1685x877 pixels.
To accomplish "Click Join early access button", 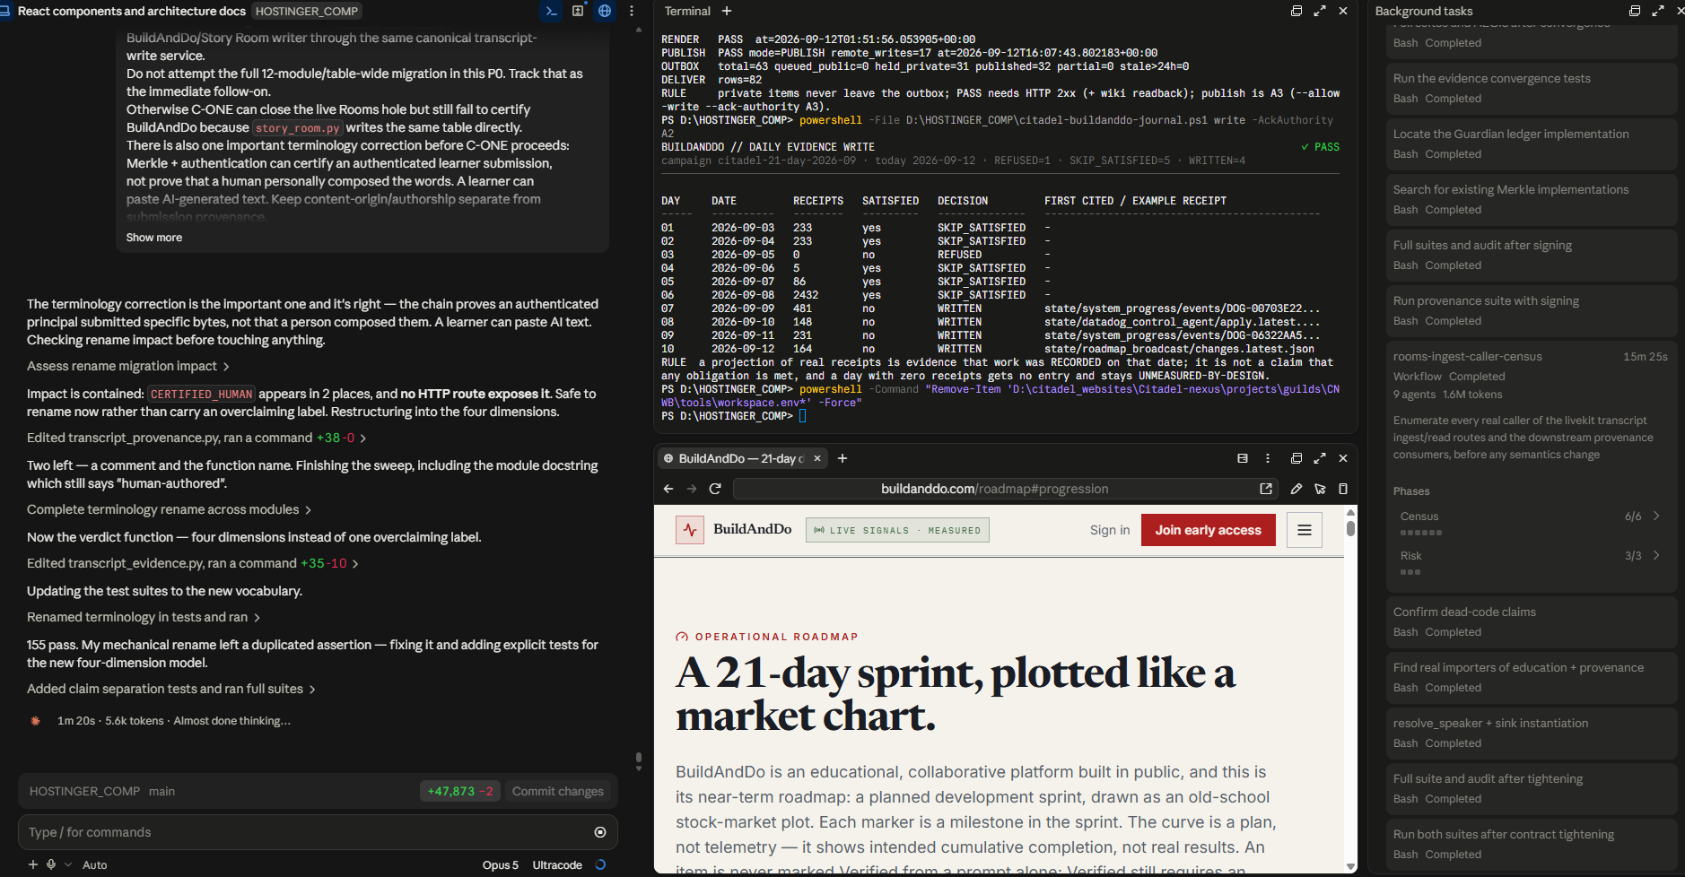I will click(x=1208, y=530).
